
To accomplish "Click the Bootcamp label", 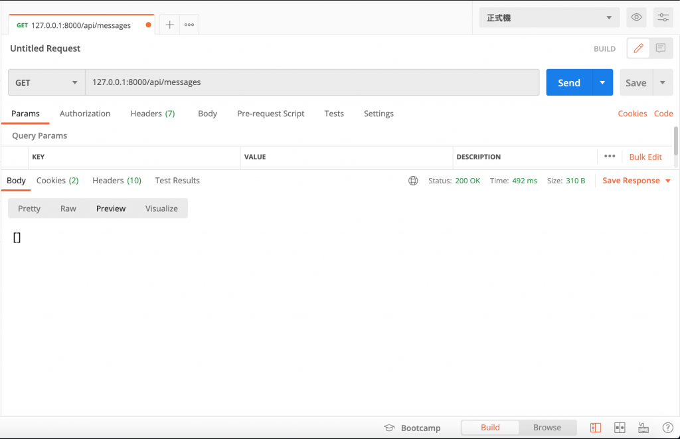I will (x=420, y=428).
